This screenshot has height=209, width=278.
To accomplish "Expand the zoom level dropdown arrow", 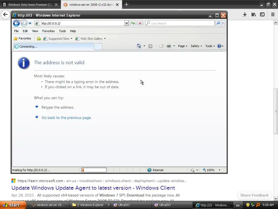I will coord(219,170).
